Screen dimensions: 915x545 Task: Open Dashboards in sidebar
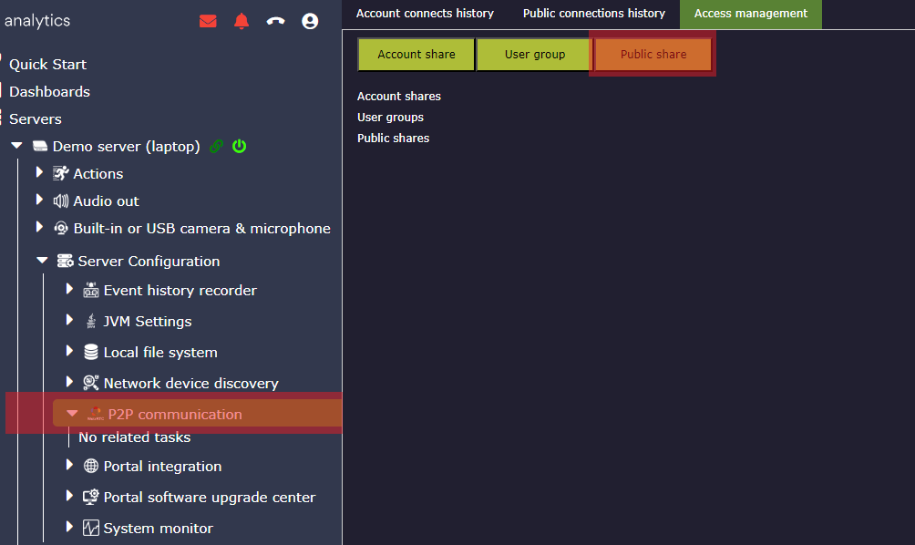(x=49, y=92)
